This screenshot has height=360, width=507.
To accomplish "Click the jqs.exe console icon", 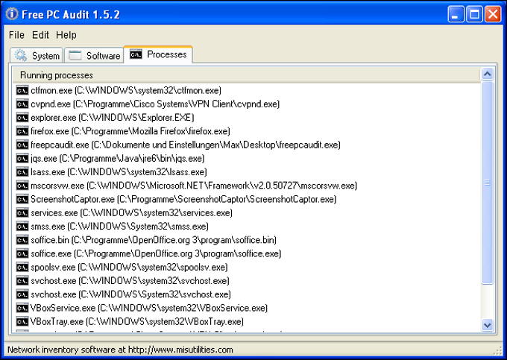I will 22,158.
